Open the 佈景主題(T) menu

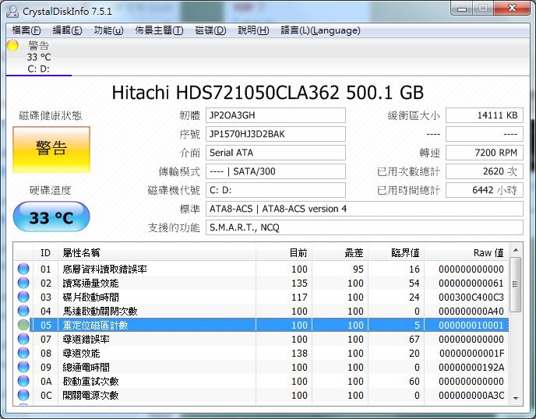pyautogui.click(x=159, y=30)
